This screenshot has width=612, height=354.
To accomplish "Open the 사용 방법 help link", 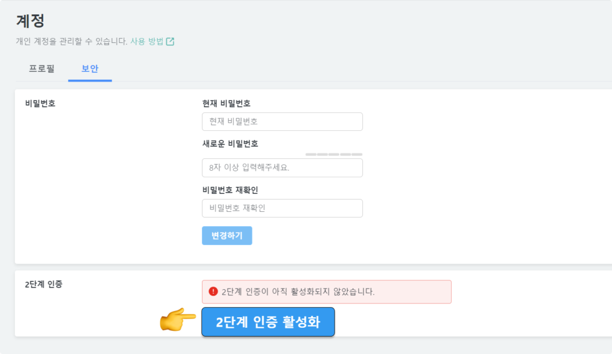I will tap(147, 42).
